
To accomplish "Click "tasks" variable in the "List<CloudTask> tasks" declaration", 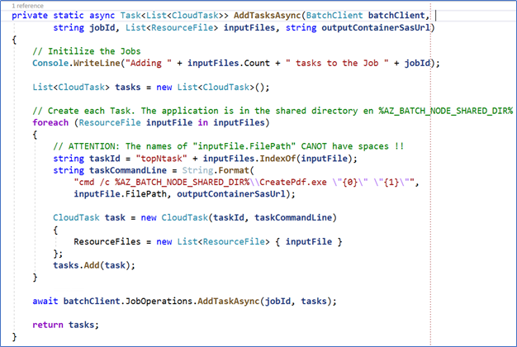I will (x=128, y=87).
